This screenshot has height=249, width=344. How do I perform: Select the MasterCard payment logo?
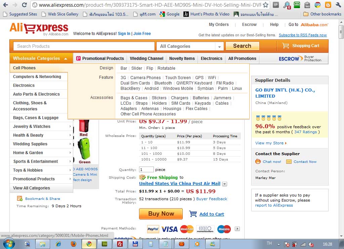pyautogui.click(x=187, y=229)
